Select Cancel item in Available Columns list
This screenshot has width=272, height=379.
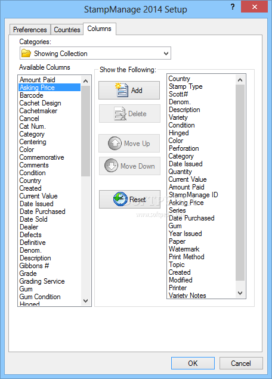(x=50, y=119)
